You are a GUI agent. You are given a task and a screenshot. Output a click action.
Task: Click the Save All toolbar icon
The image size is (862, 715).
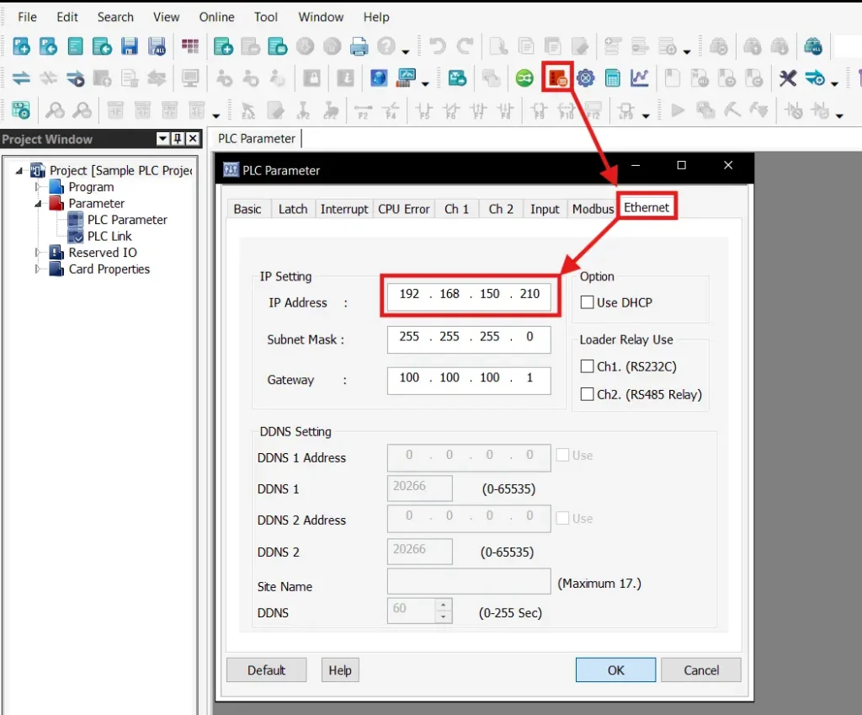[157, 46]
